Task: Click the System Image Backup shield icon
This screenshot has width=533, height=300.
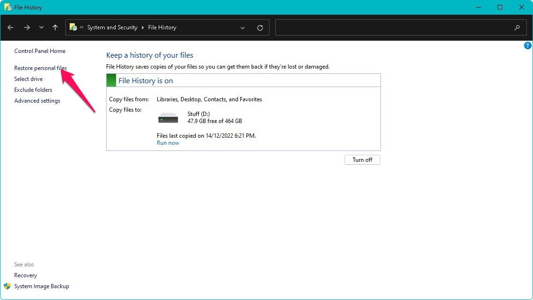Action: click(7, 286)
